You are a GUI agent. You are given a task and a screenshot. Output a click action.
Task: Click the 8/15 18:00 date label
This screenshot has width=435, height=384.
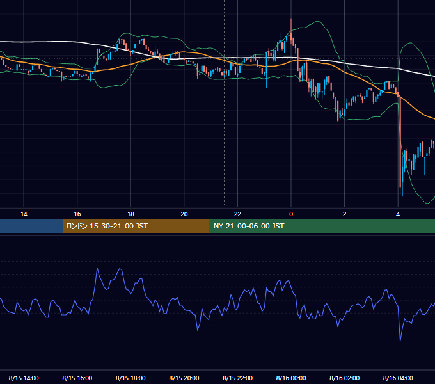pos(130,378)
